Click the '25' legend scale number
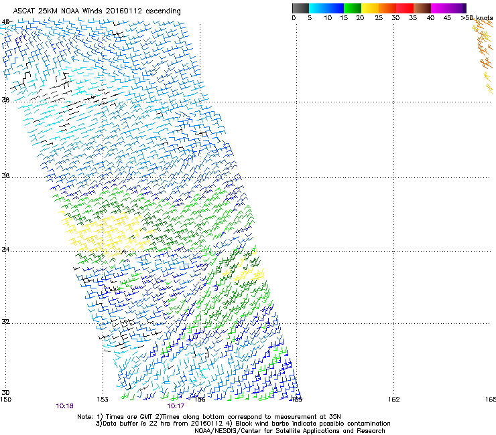This screenshot has height=435, width=496. (379, 18)
